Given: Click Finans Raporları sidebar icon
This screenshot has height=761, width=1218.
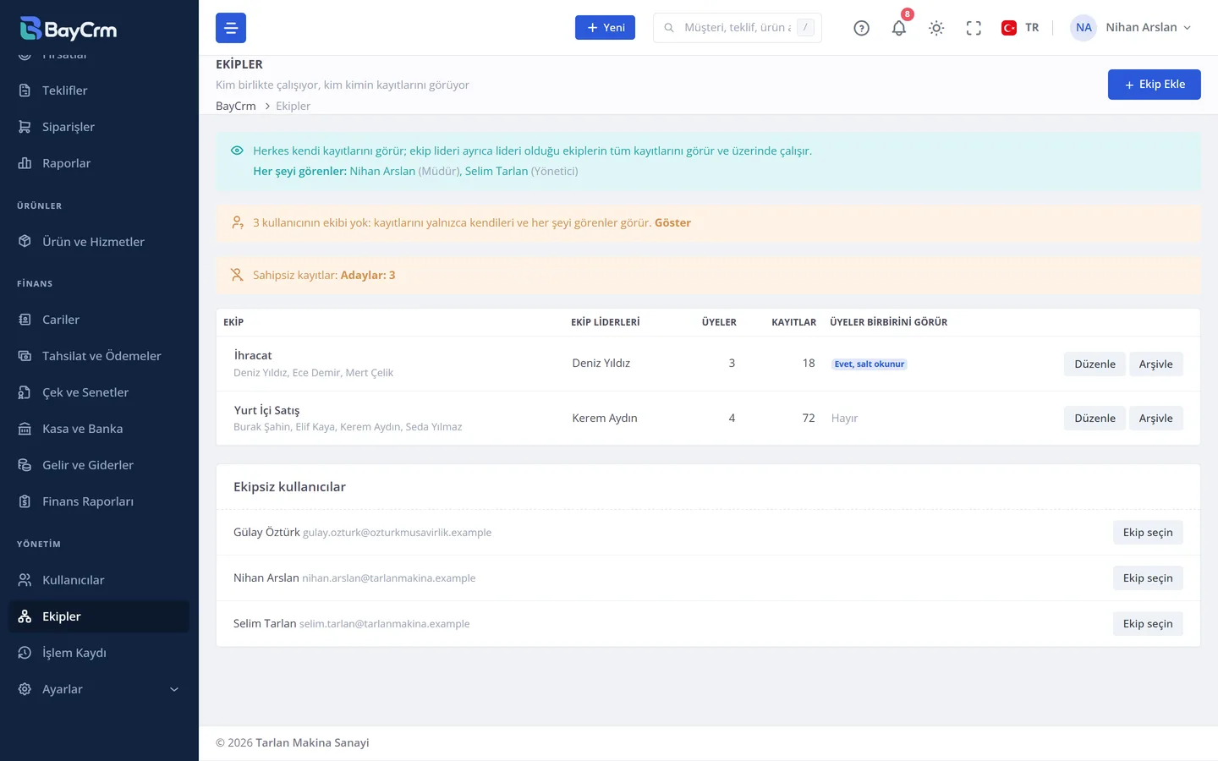Looking at the screenshot, I should click(x=25, y=501).
